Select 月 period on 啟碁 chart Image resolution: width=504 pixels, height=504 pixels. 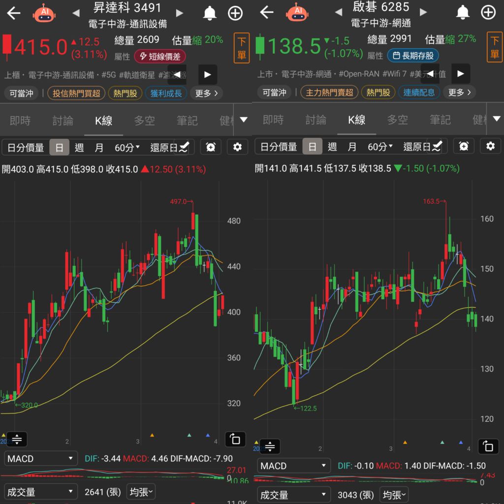pyautogui.click(x=352, y=147)
